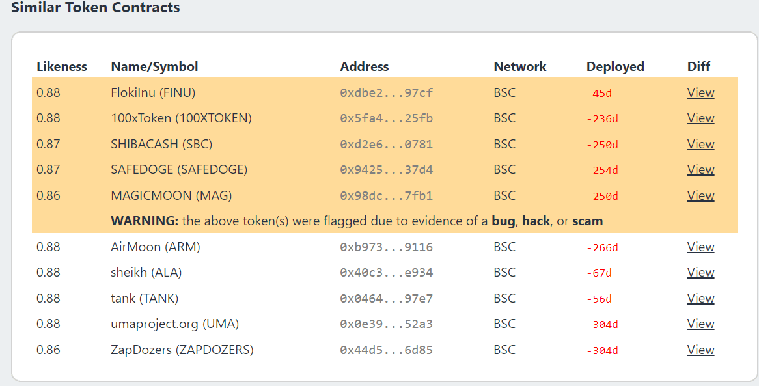Click address 0x5fa4...25fb

point(386,118)
